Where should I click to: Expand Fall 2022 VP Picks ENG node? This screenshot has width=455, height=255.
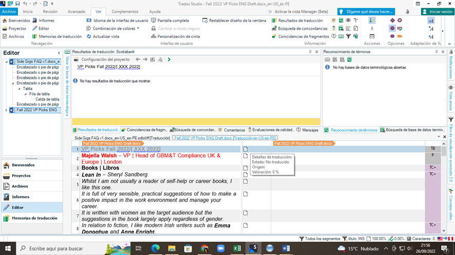[6, 110]
